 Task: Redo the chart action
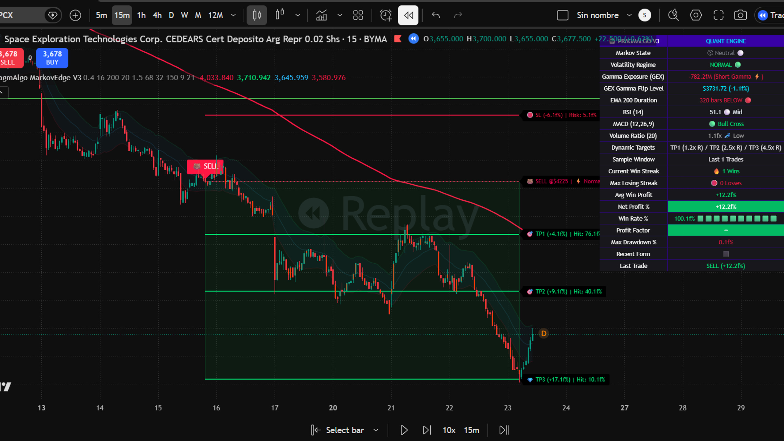pos(458,15)
